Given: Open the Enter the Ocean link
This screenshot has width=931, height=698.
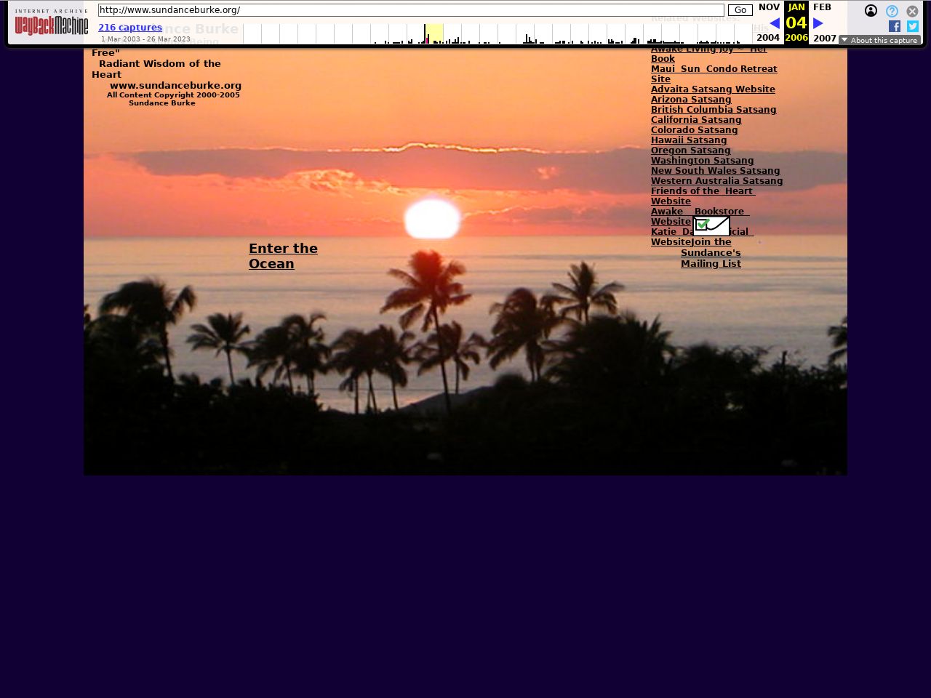Looking at the screenshot, I should tap(283, 256).
